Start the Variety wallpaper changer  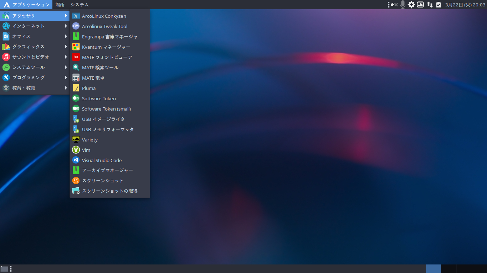110,140
